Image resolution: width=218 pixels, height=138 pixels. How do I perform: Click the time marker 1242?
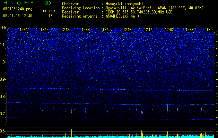coord(44,29)
